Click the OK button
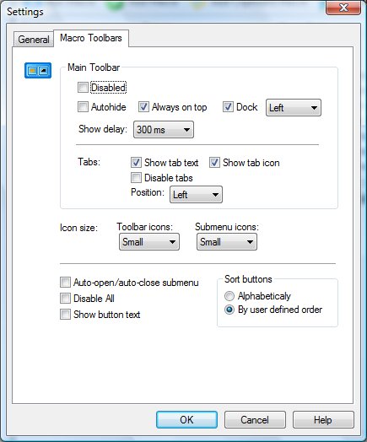Screen dimensions: 367x442 coord(187,420)
